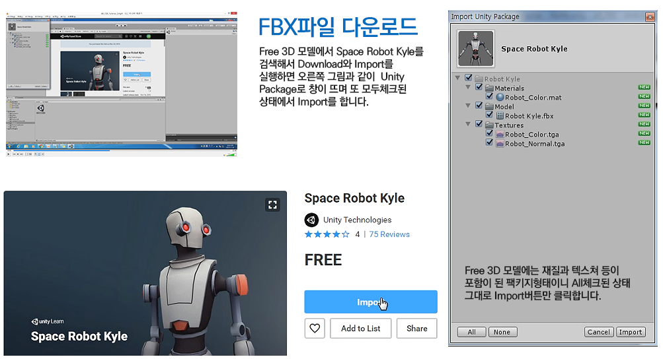663x359 pixels.
Task: Select the Robot_Color.tga row label
Action: click(532, 135)
